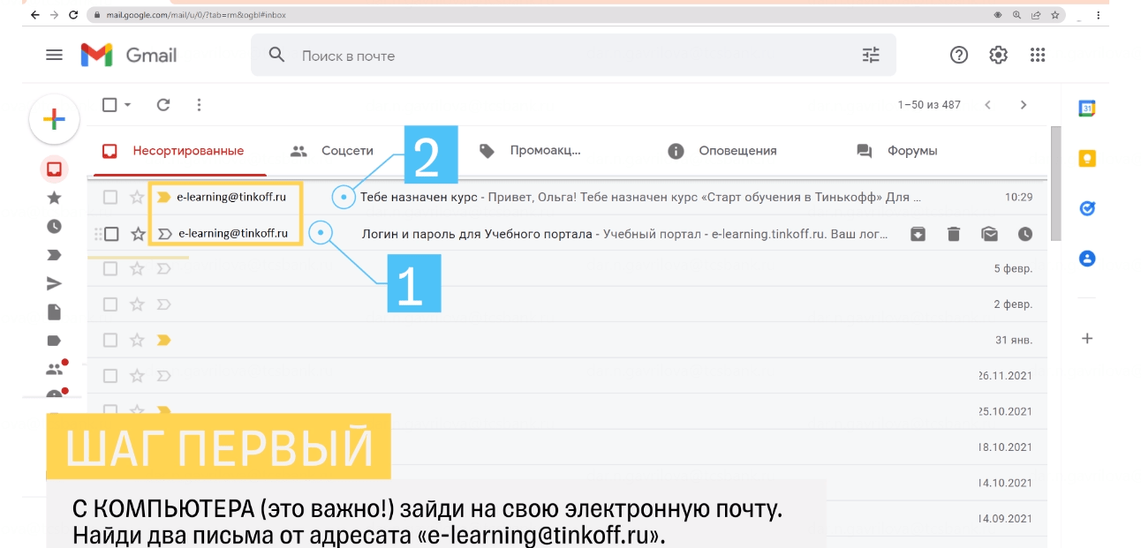This screenshot has height=548, width=1141.
Task: Open the More options three-dot menu
Action: (199, 104)
